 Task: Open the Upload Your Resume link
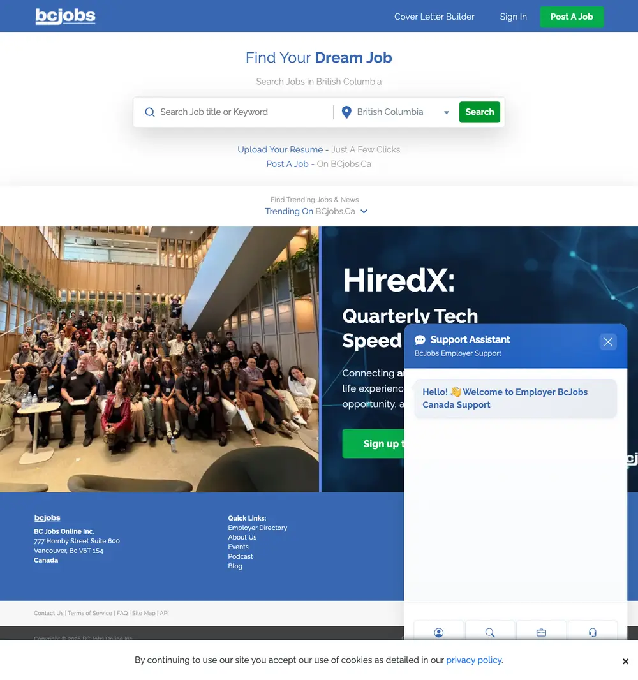click(x=280, y=150)
